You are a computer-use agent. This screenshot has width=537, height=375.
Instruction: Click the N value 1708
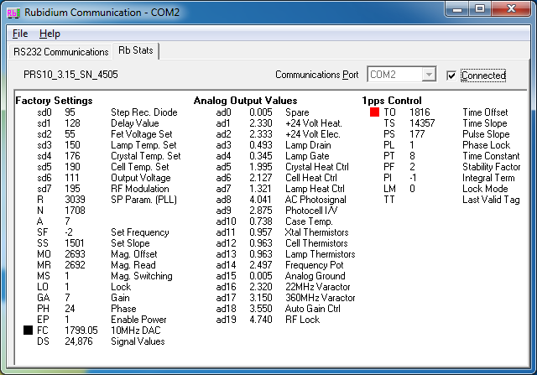(75, 211)
